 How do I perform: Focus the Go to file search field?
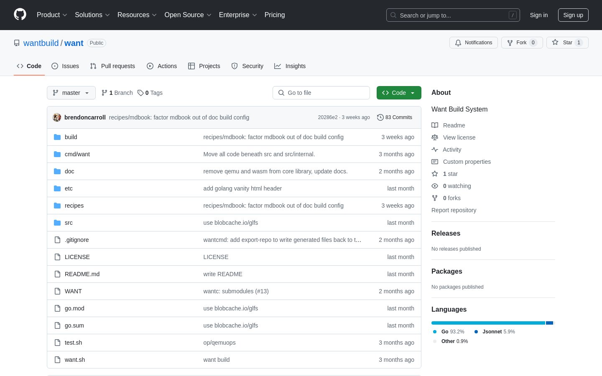click(321, 93)
